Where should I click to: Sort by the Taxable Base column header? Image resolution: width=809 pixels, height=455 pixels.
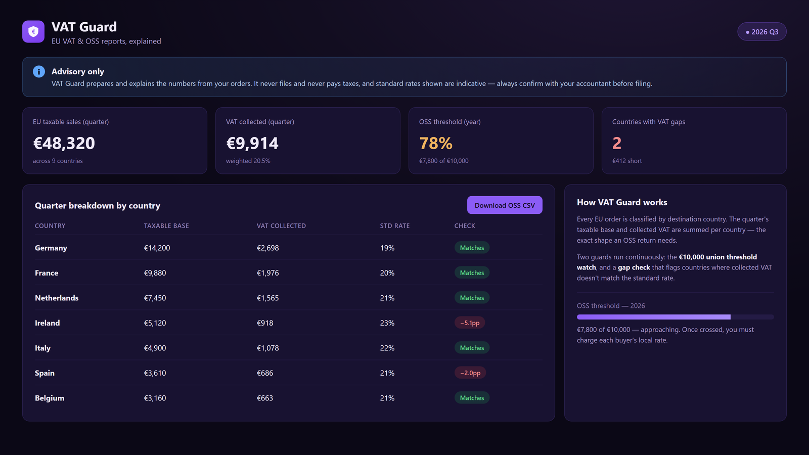click(166, 226)
